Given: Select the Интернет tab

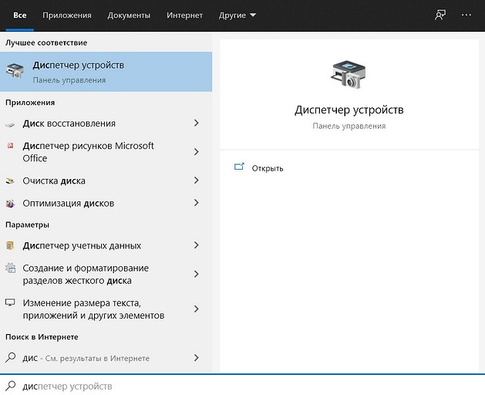Looking at the screenshot, I should [x=184, y=15].
